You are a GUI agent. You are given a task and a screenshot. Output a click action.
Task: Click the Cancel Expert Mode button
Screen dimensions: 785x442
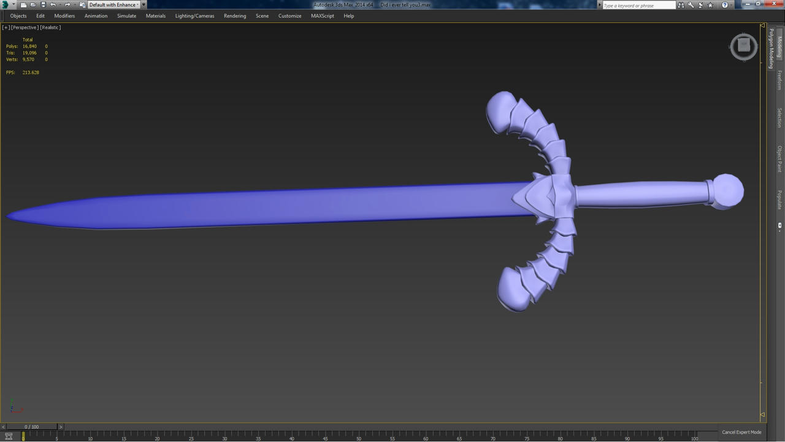741,432
